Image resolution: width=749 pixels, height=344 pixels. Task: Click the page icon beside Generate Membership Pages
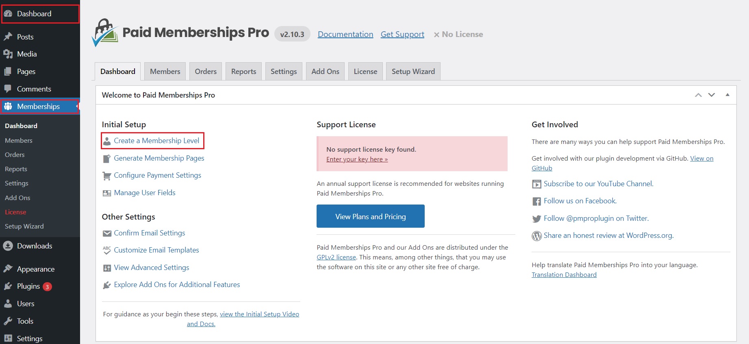pyautogui.click(x=107, y=159)
